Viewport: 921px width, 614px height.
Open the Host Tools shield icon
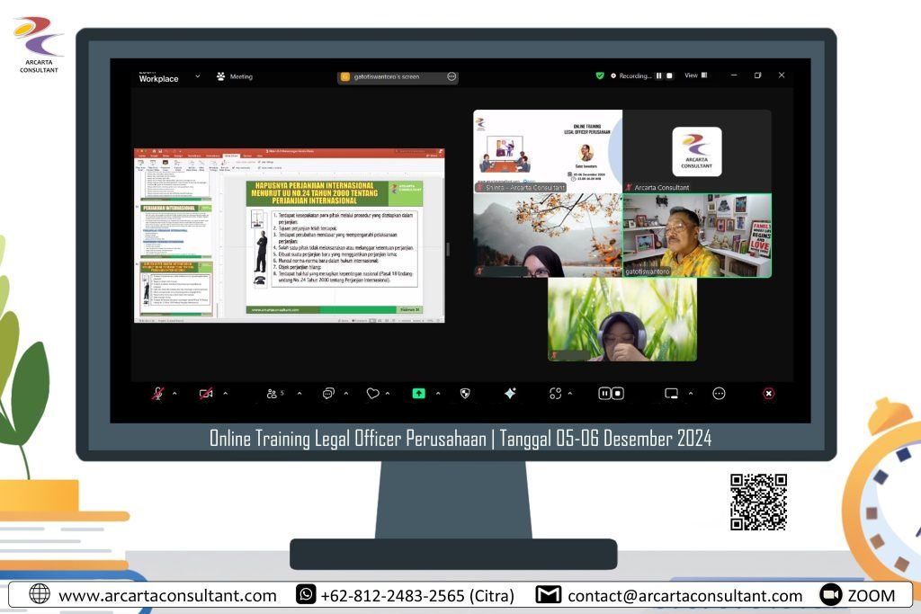coord(465,394)
